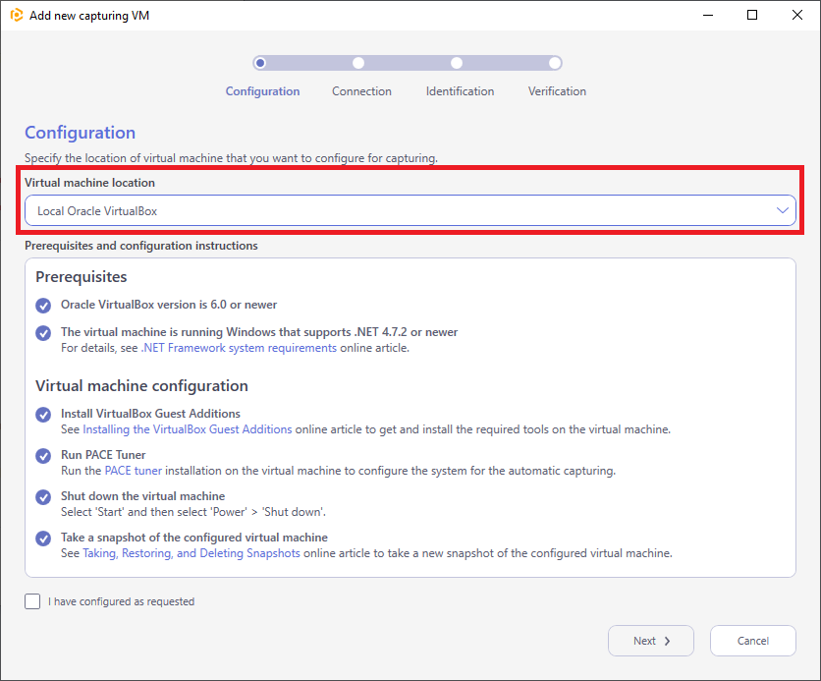Open the PACE tuner link

134,471
